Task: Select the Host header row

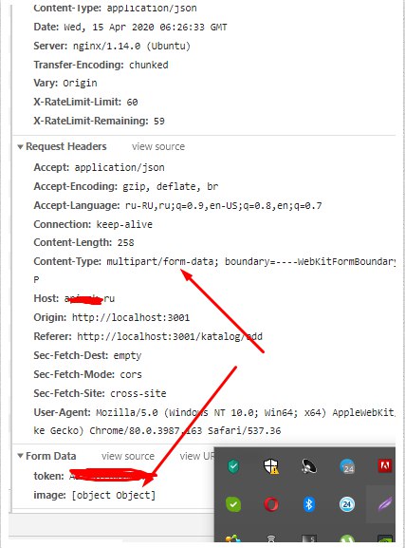Action: (74, 298)
